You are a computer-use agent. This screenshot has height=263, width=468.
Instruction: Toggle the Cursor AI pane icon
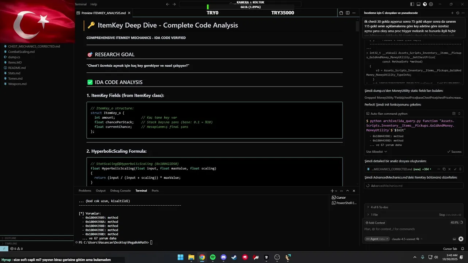click(425, 4)
